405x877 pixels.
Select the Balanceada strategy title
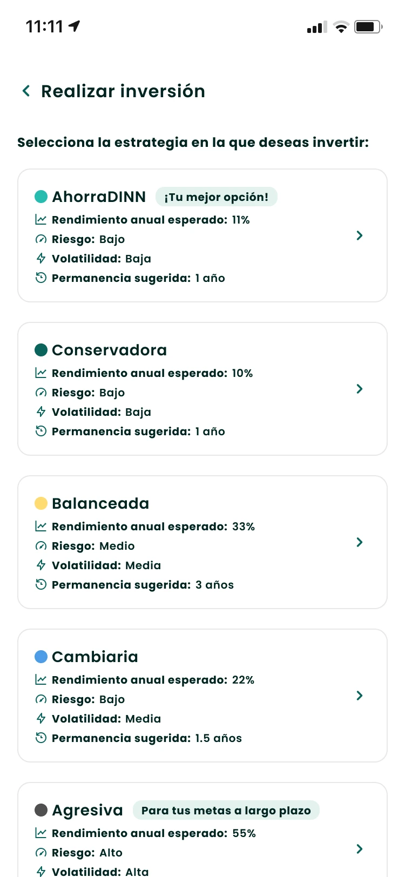click(100, 503)
